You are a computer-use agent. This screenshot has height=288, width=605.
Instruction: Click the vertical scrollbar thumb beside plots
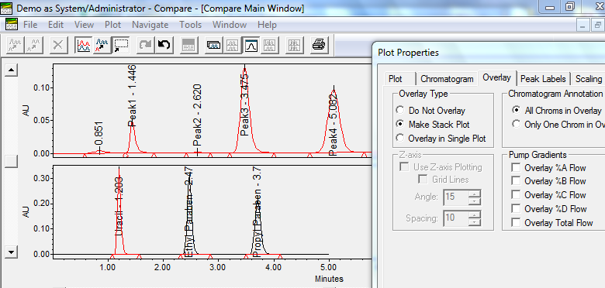[11, 161]
